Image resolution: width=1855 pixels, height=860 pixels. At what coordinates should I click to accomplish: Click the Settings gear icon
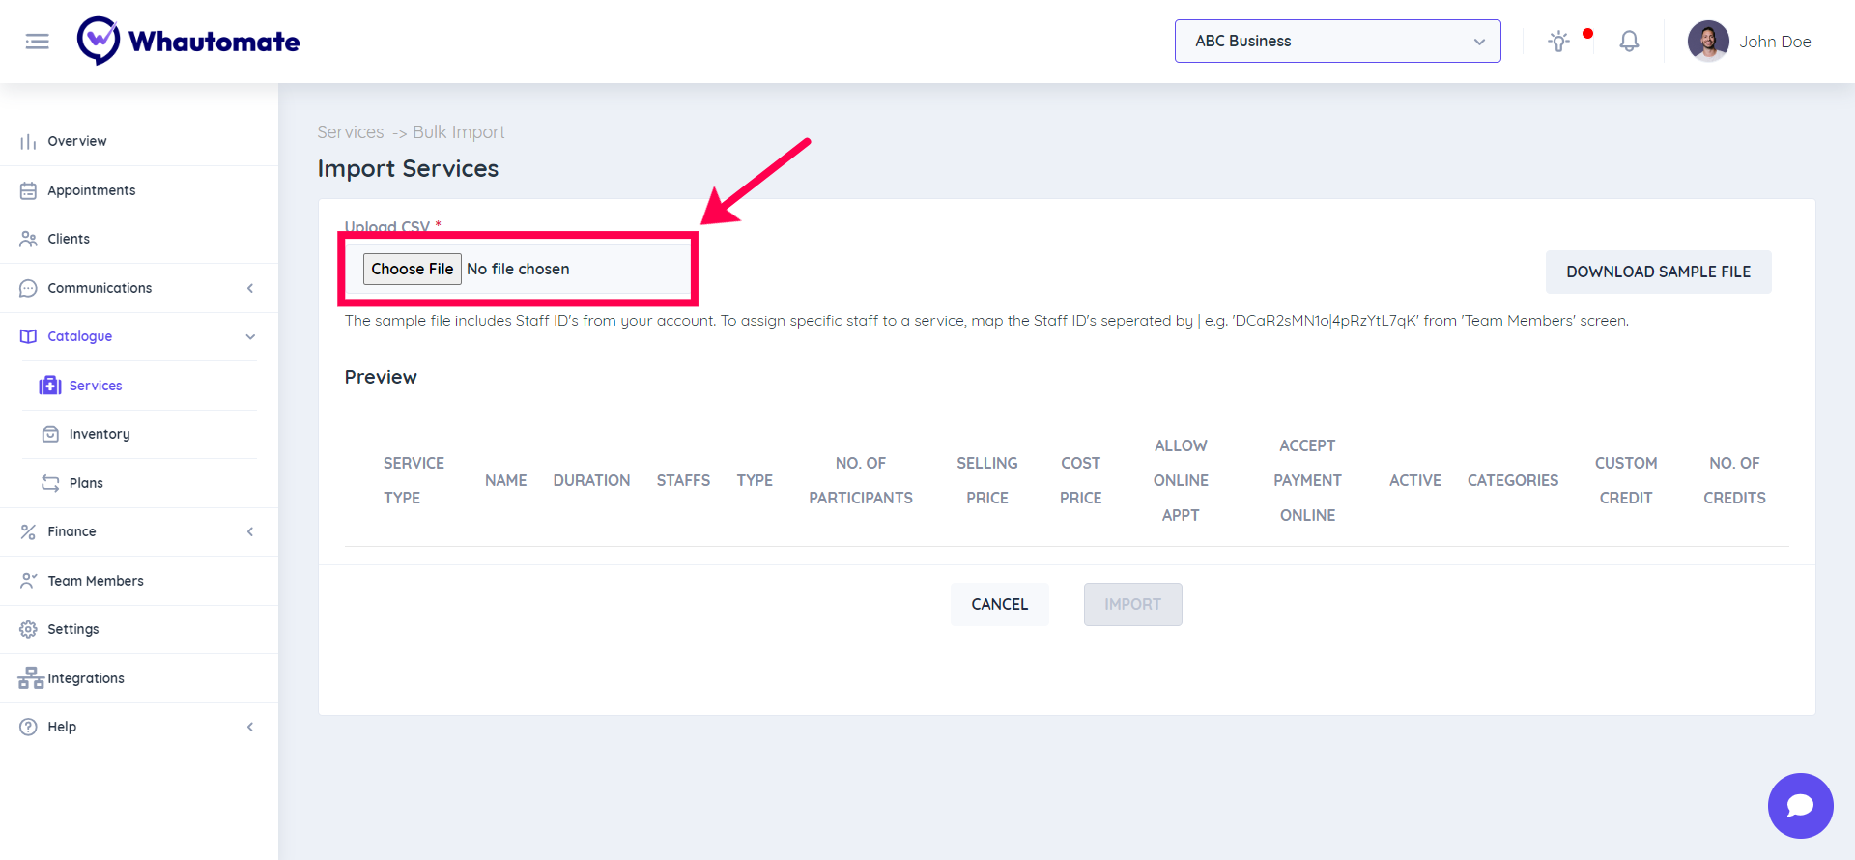coord(29,629)
